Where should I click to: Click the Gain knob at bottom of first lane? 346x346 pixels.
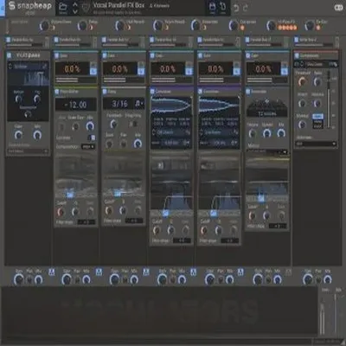pos(19,279)
